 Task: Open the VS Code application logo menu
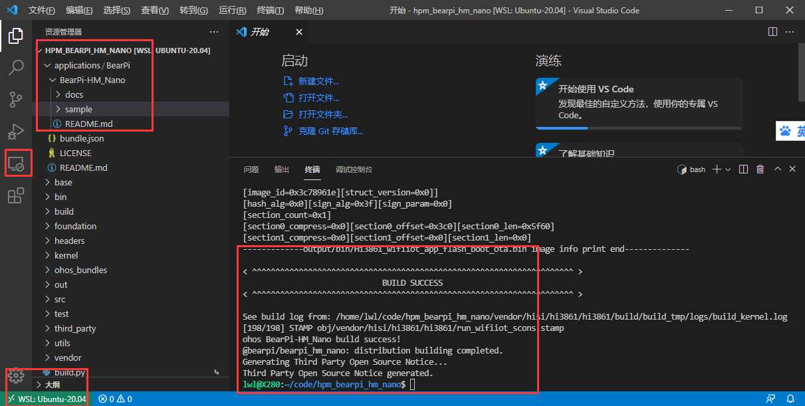pyautogui.click(x=11, y=11)
